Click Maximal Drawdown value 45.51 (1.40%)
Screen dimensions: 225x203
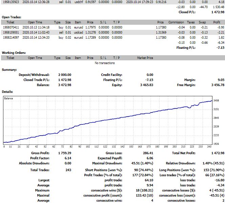tap(142, 163)
